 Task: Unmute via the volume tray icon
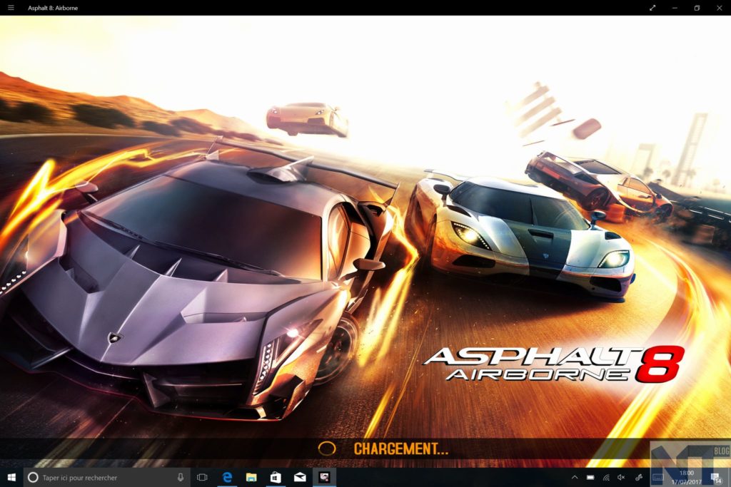[622, 477]
